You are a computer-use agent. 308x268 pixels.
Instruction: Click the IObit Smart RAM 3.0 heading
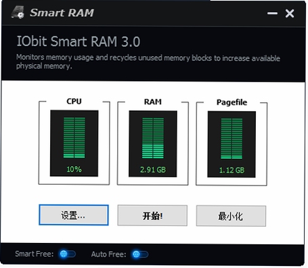click(x=79, y=41)
